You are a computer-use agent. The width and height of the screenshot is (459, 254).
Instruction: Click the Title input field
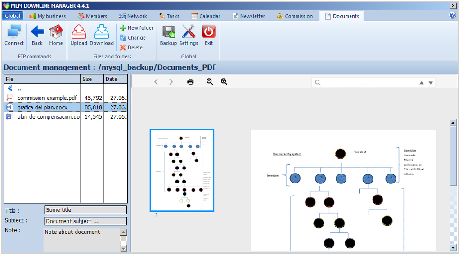(x=85, y=210)
